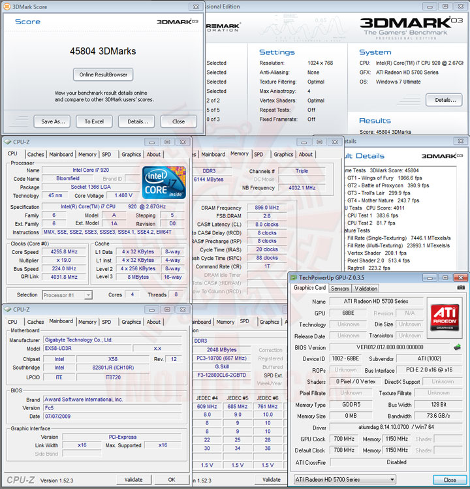Export score with To Excel button

click(94, 121)
